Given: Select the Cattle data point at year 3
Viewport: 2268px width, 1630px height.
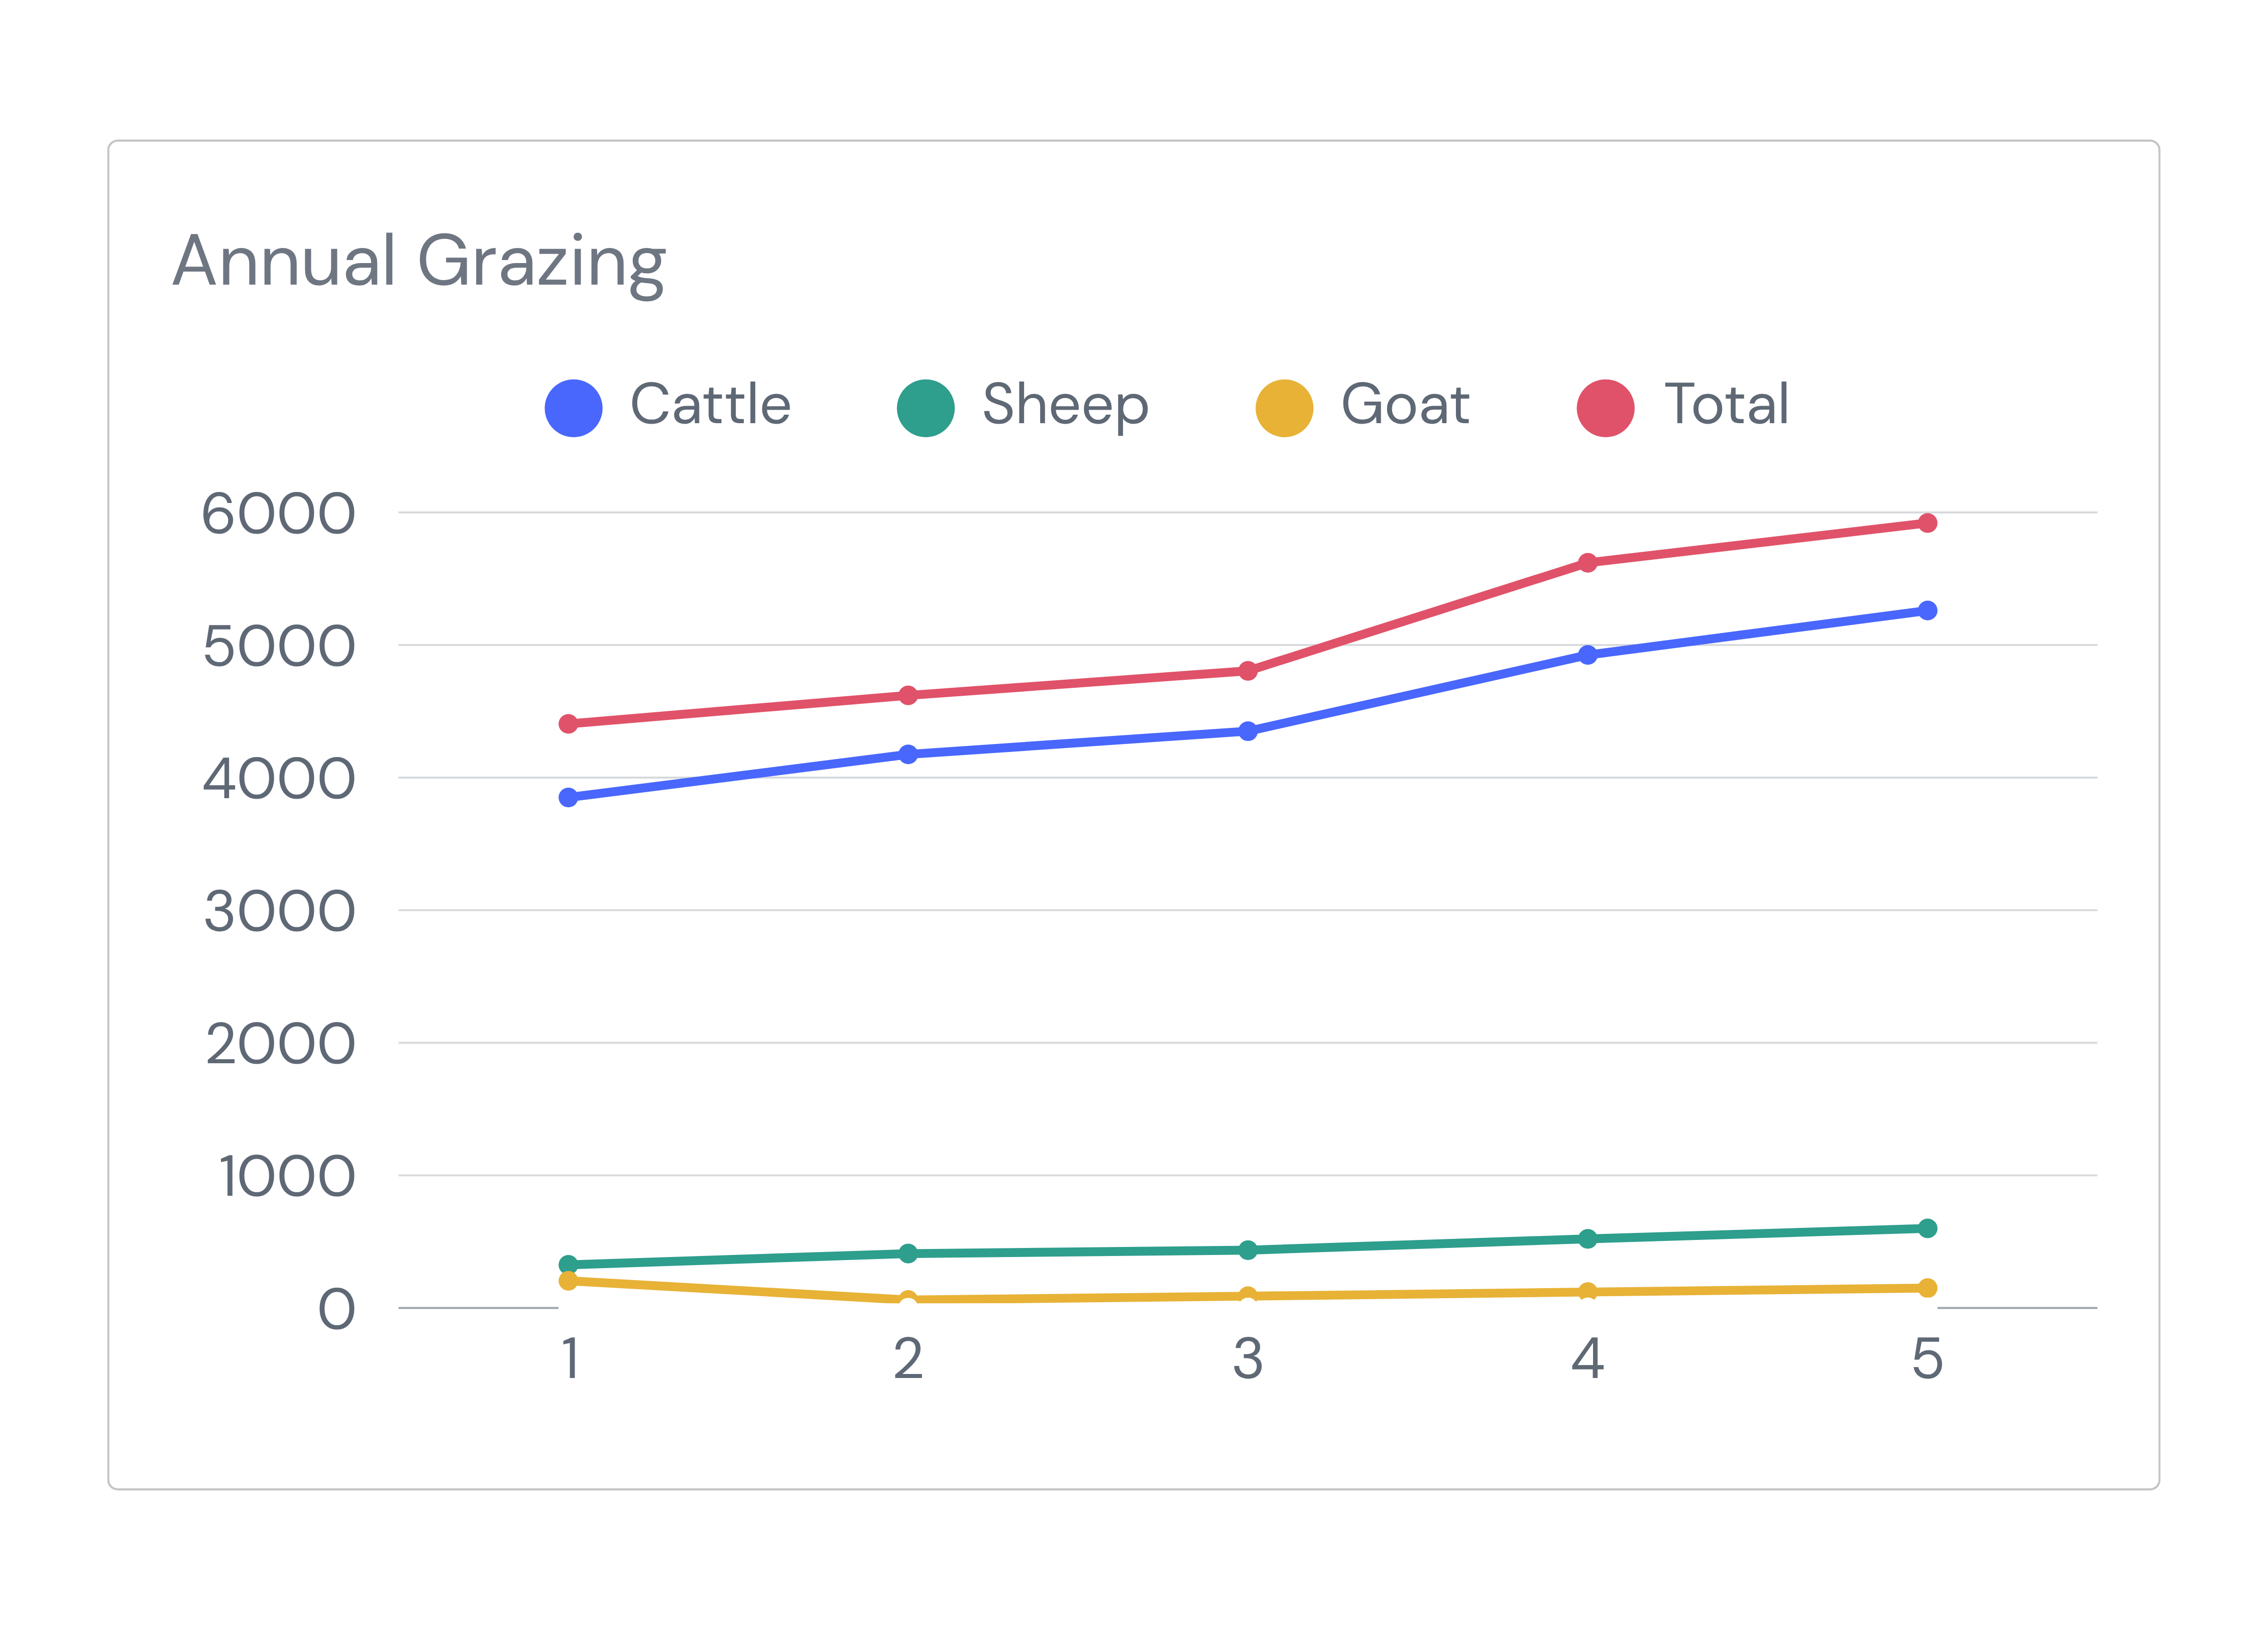Looking at the screenshot, I should [1247, 730].
